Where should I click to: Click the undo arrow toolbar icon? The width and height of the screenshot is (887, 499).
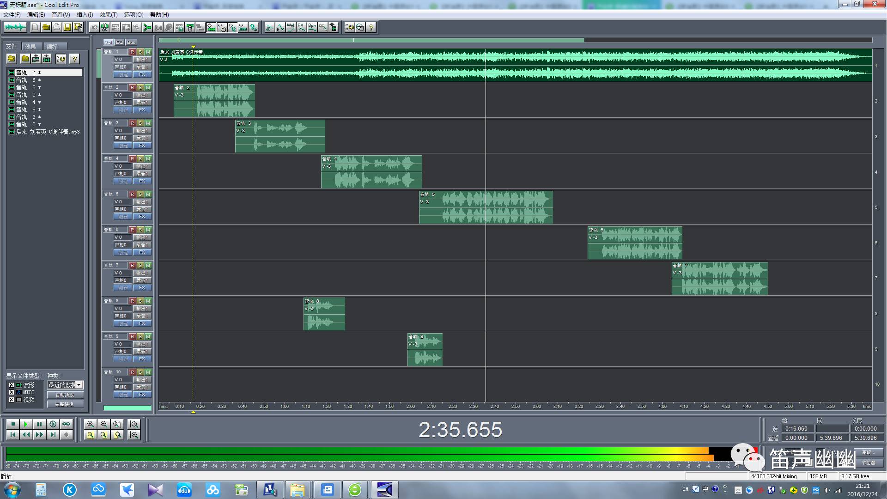point(94,27)
